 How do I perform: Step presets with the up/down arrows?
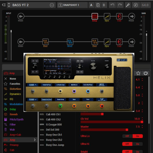pos(9,5)
